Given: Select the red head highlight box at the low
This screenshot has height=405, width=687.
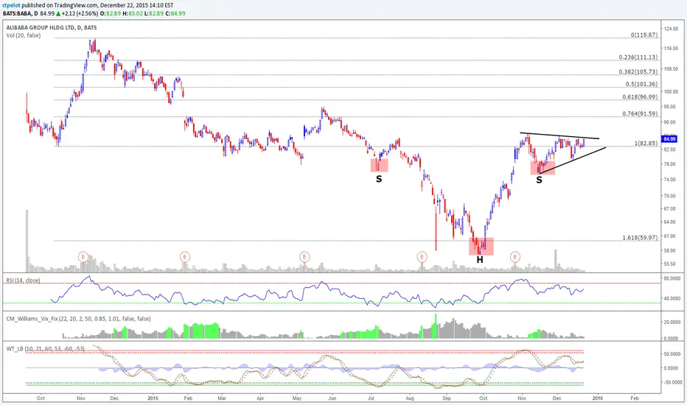Looking at the screenshot, I should [481, 247].
